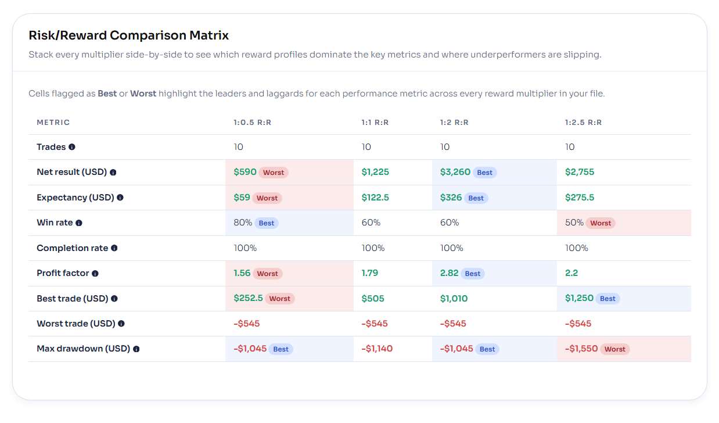This screenshot has width=719, height=423.
Task: Click the 1:2.5 R:R column header
Action: coord(583,123)
